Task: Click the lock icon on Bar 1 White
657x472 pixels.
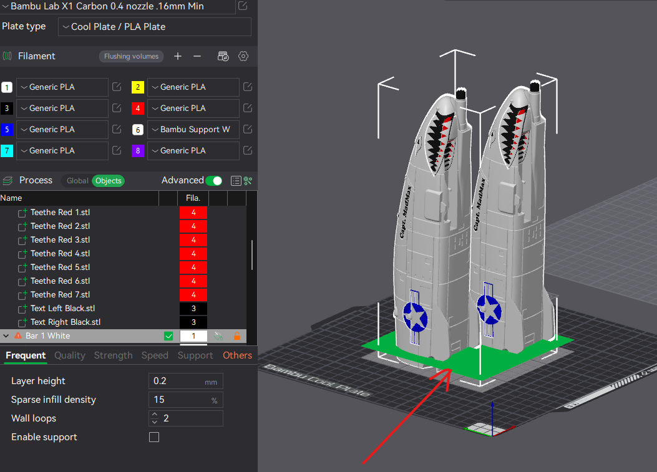Action: 238,335
